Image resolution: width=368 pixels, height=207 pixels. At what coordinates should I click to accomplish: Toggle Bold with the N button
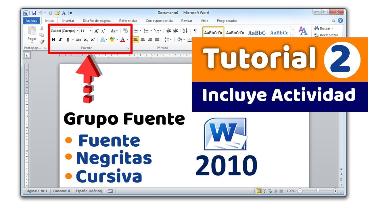(x=53, y=40)
